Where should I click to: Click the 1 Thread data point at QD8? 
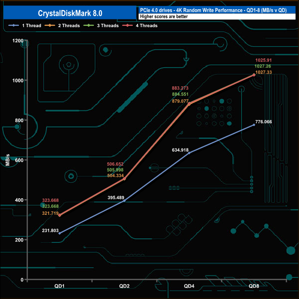coord(254,125)
